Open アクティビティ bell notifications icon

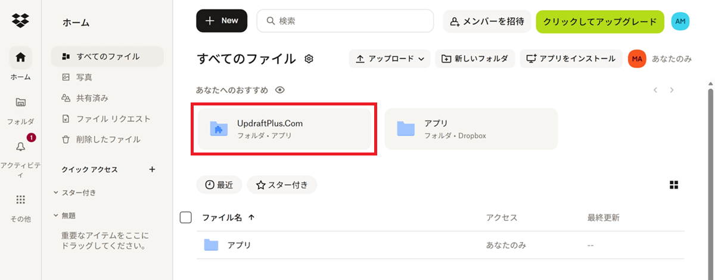click(x=21, y=147)
